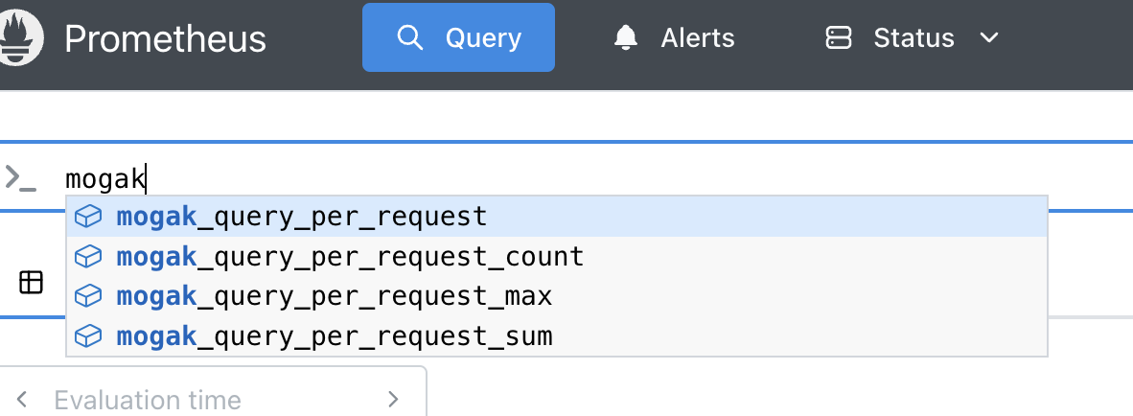Choose mogak_query_per_request_count suggestion
This screenshot has height=416, width=1133.
[556, 256]
